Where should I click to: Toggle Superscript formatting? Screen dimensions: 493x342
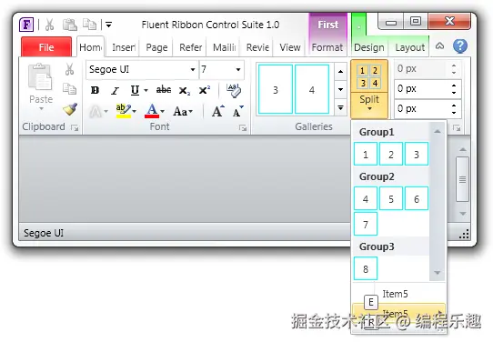coord(205,90)
